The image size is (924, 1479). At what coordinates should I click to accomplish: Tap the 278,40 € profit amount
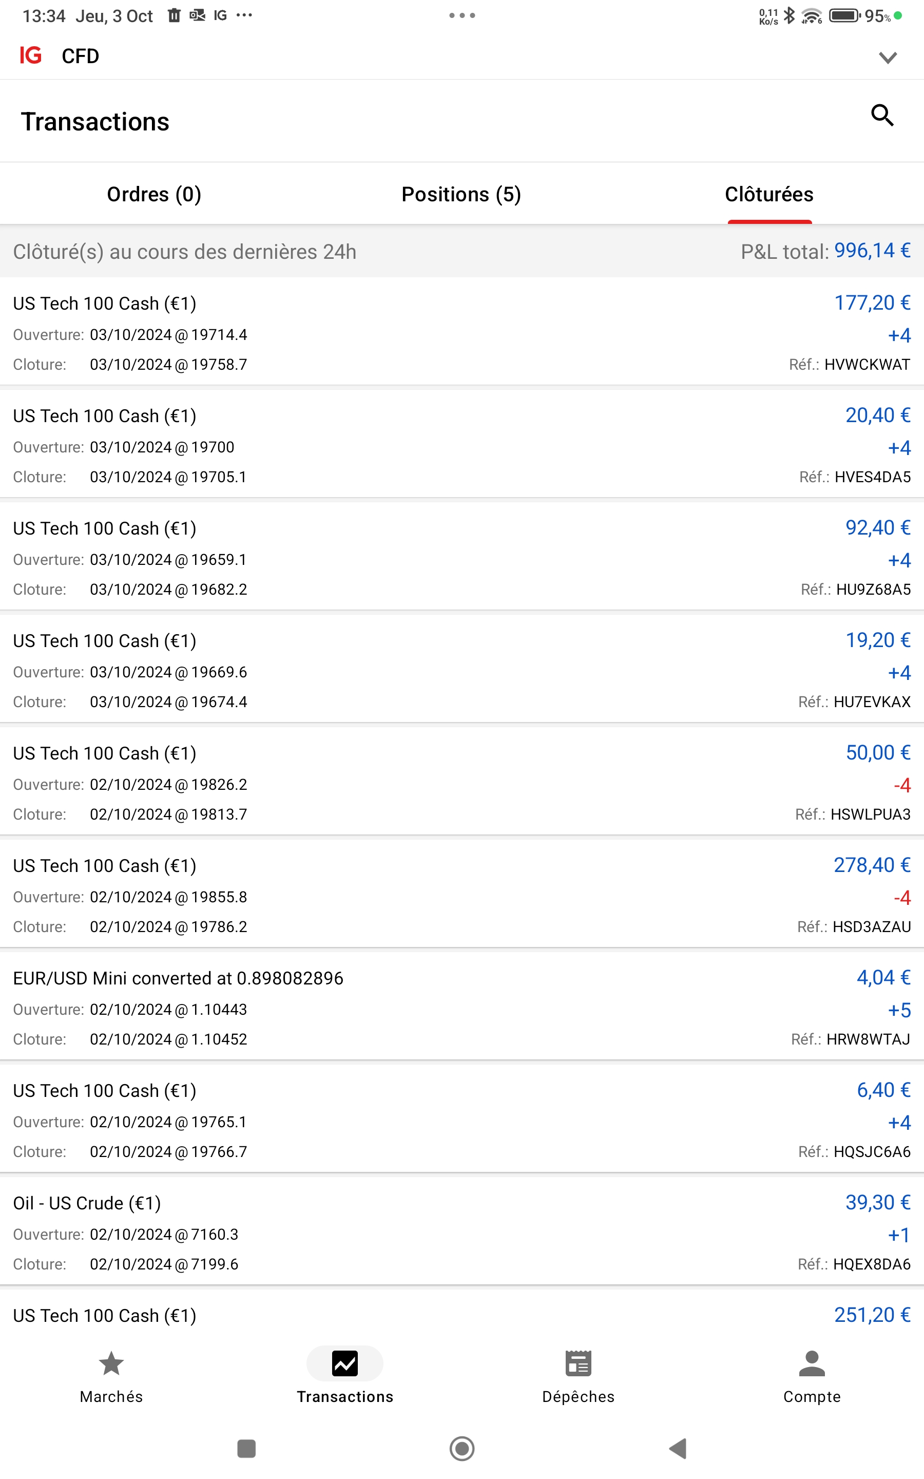(872, 865)
